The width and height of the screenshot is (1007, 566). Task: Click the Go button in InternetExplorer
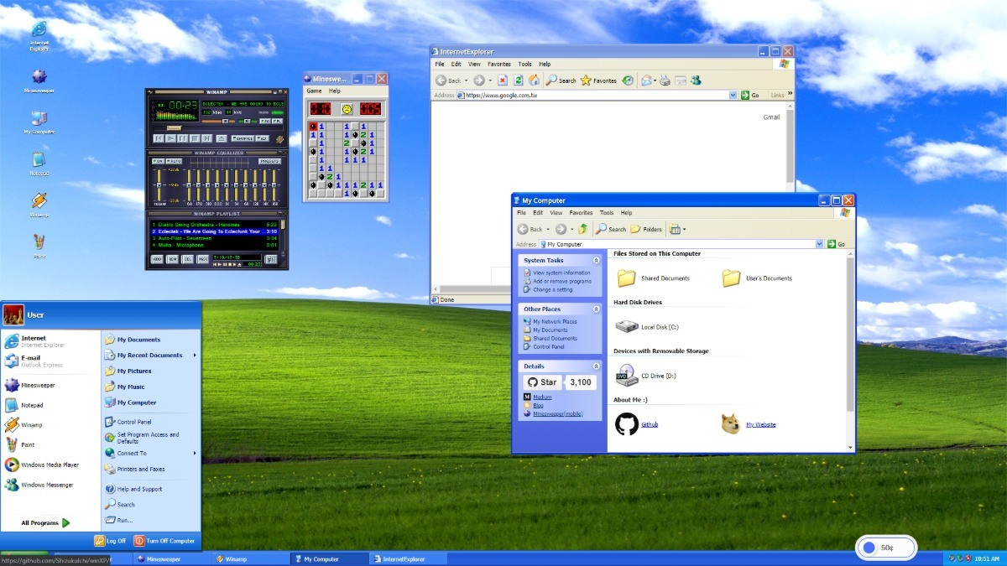click(x=750, y=96)
